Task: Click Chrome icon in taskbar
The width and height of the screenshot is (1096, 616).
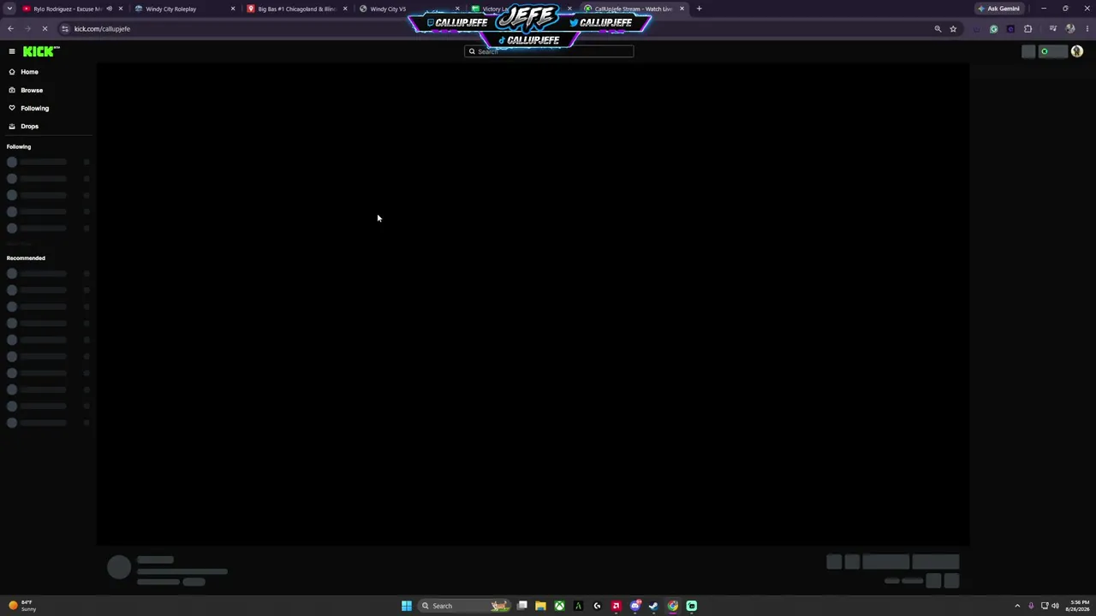Action: [672, 606]
